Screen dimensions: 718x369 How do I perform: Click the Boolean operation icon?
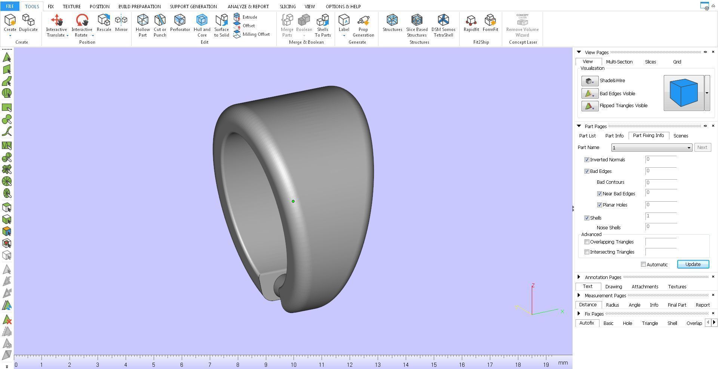coord(304,20)
